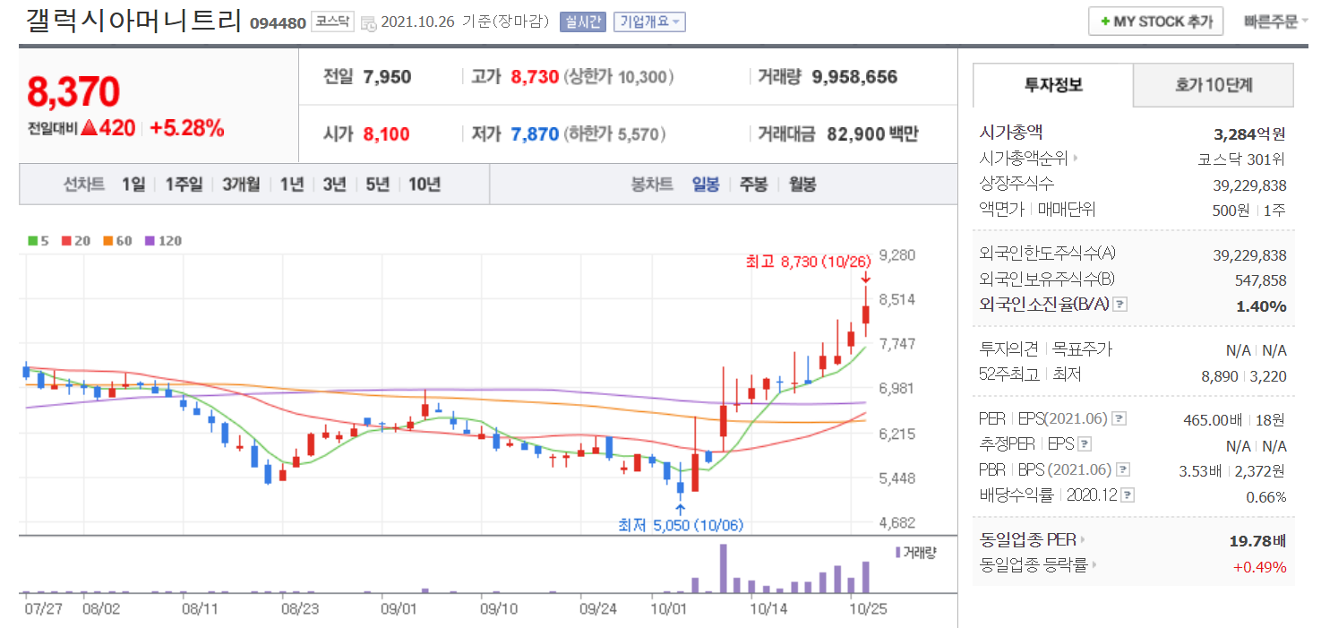Select the 1년 line chart

[x=292, y=185]
